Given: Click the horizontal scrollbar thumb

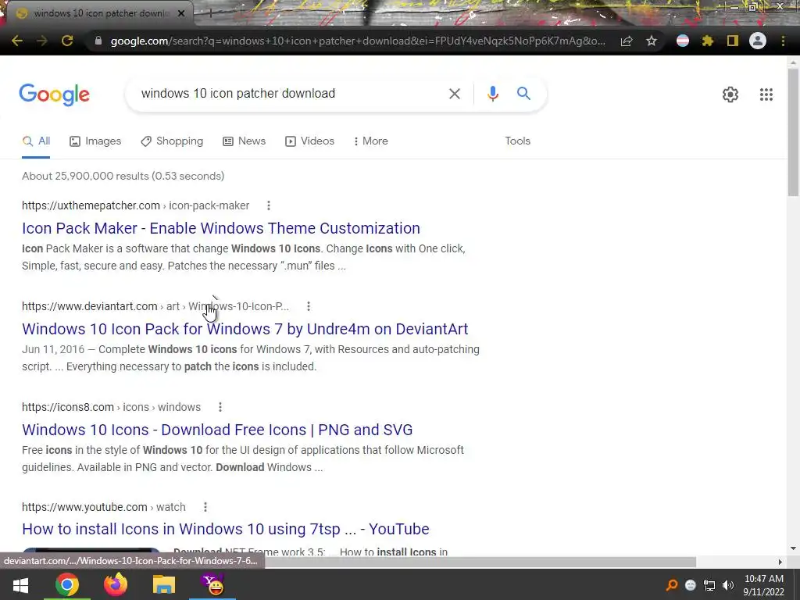Looking at the screenshot, I should pos(480,562).
